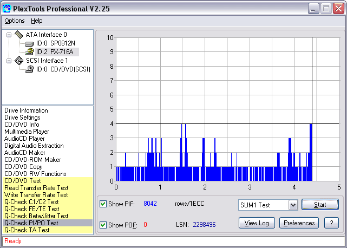Uncheck the Show POF checkbox
This screenshot has height=248, width=347.
pos(103,225)
